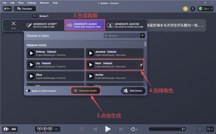Select the Brittney voice name
This screenshot has width=216, height=134.
click(41, 52)
